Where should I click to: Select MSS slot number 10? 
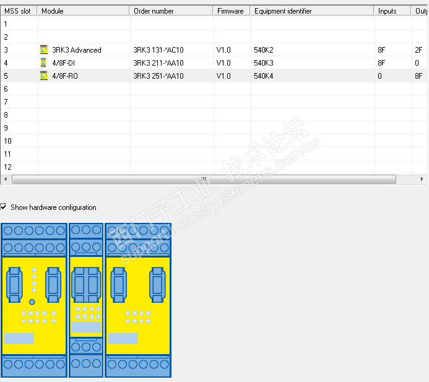click(x=7, y=141)
